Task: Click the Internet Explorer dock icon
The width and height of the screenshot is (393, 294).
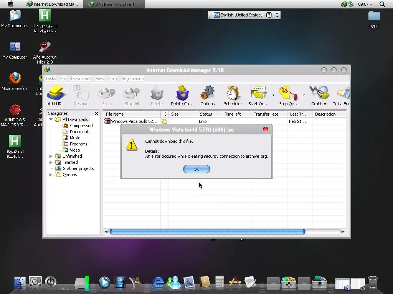Action: (158, 283)
